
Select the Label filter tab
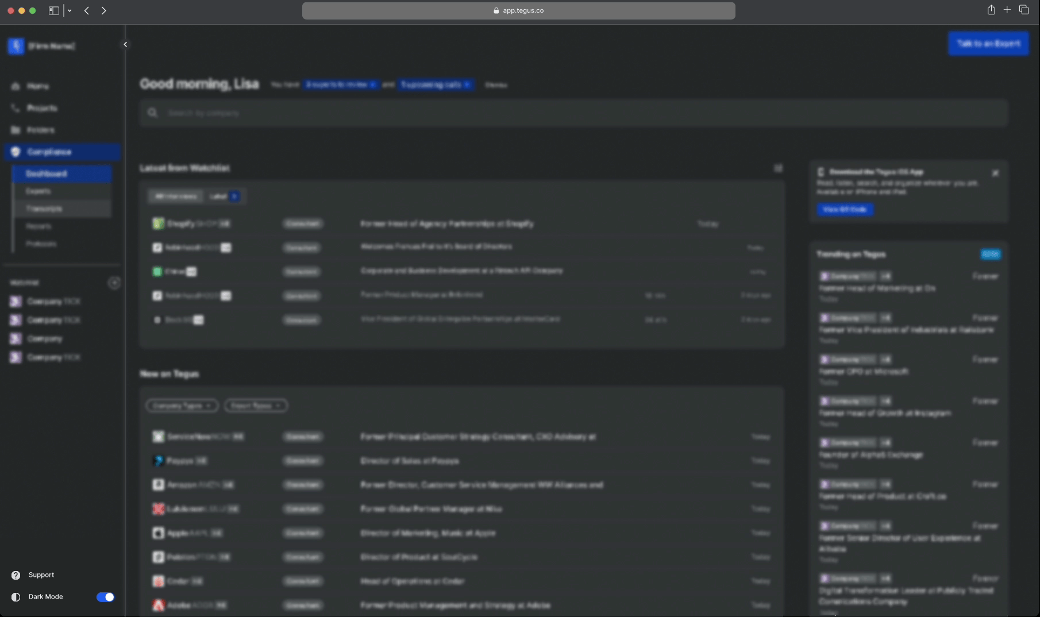pyautogui.click(x=225, y=196)
